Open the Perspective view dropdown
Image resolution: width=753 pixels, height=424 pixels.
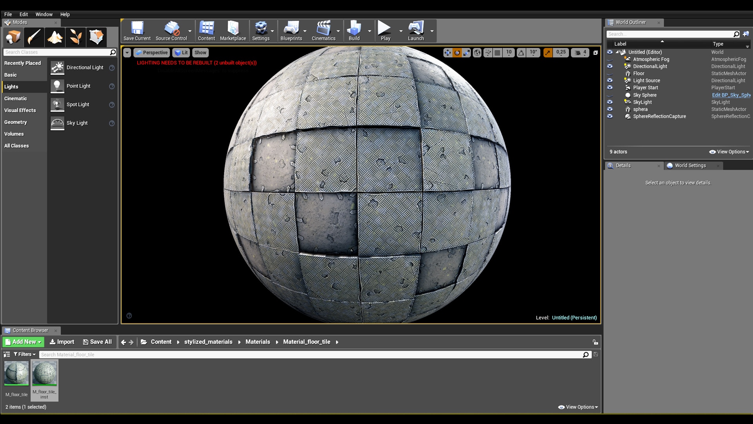151,52
